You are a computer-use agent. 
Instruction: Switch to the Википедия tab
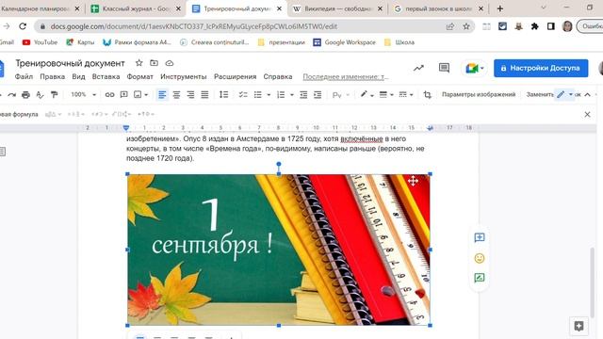pos(337,8)
